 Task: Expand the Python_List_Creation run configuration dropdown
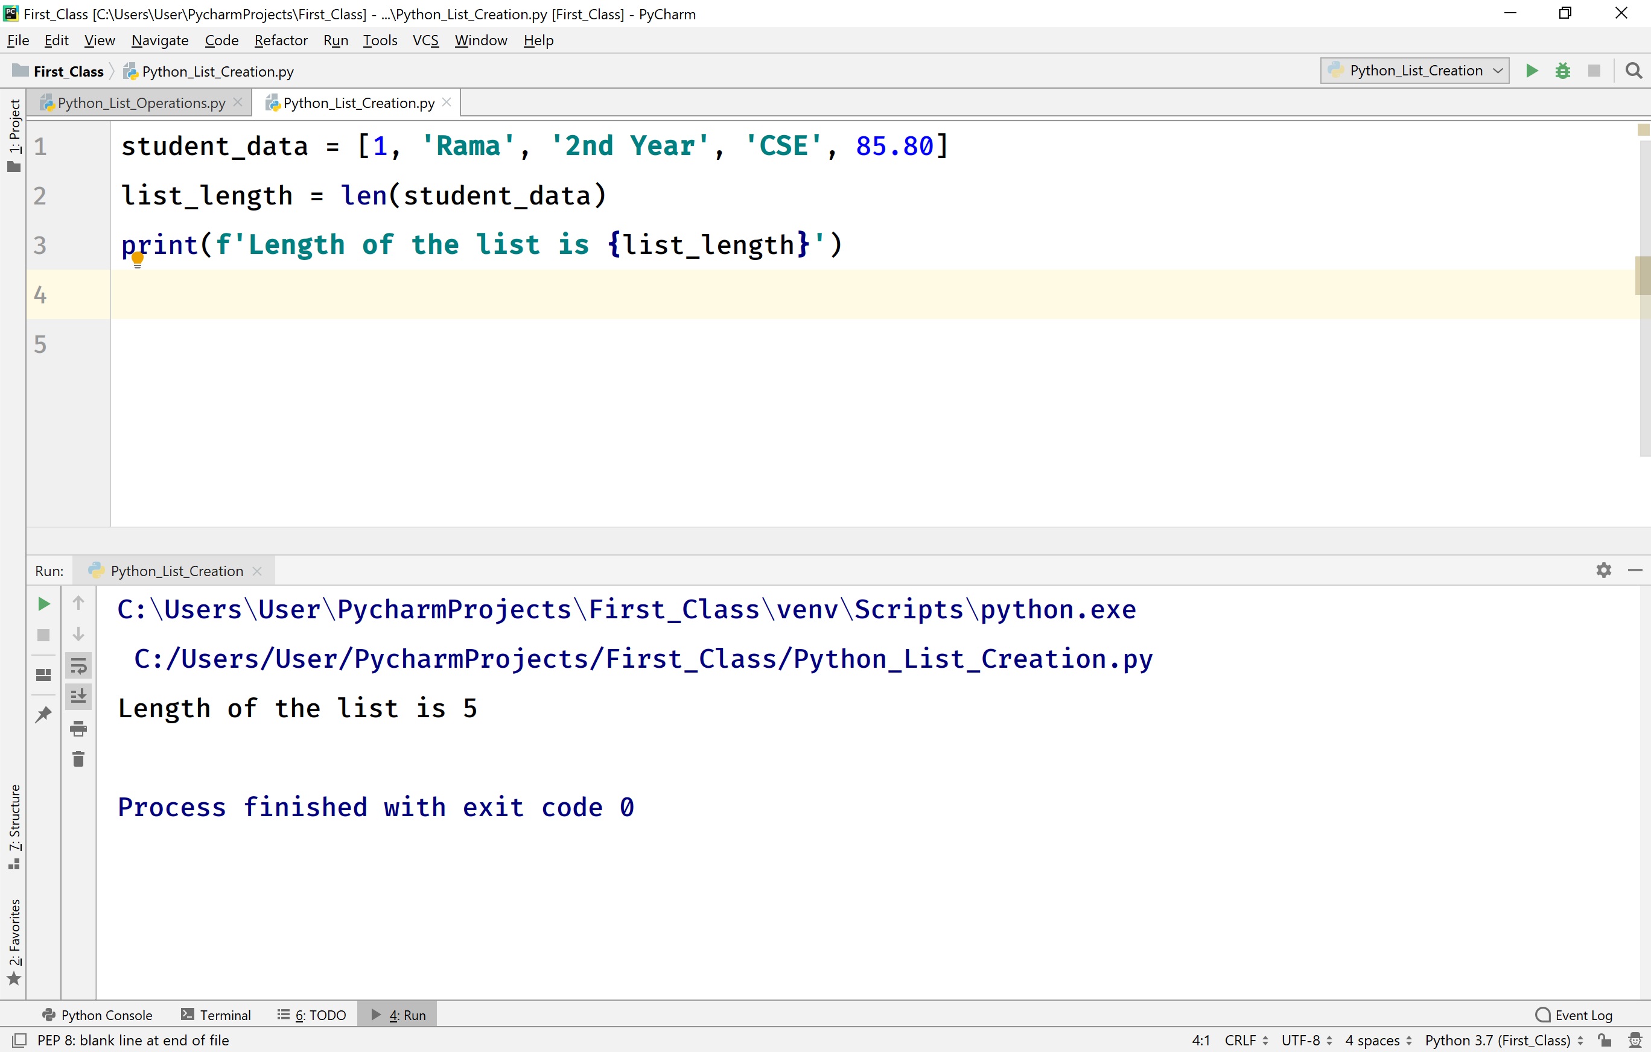[1497, 71]
